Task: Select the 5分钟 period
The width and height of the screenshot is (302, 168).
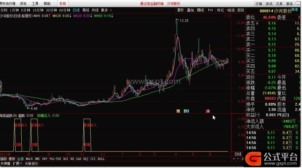Action: pos(26,10)
